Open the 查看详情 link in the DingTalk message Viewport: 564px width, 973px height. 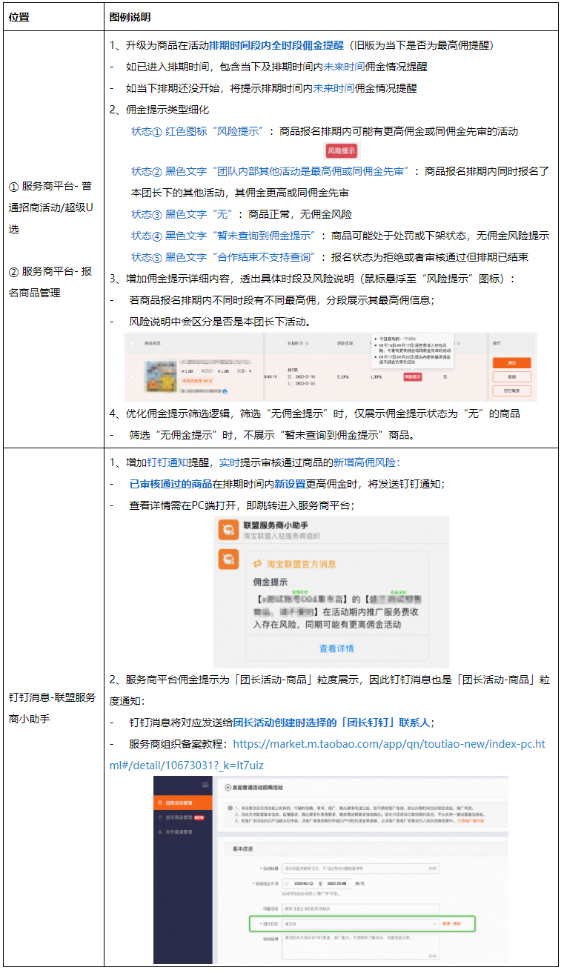click(x=336, y=648)
